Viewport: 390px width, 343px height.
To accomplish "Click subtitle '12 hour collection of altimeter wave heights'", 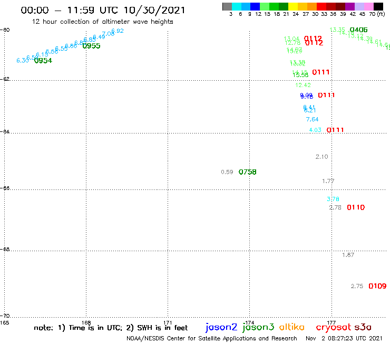I will (102, 22).
